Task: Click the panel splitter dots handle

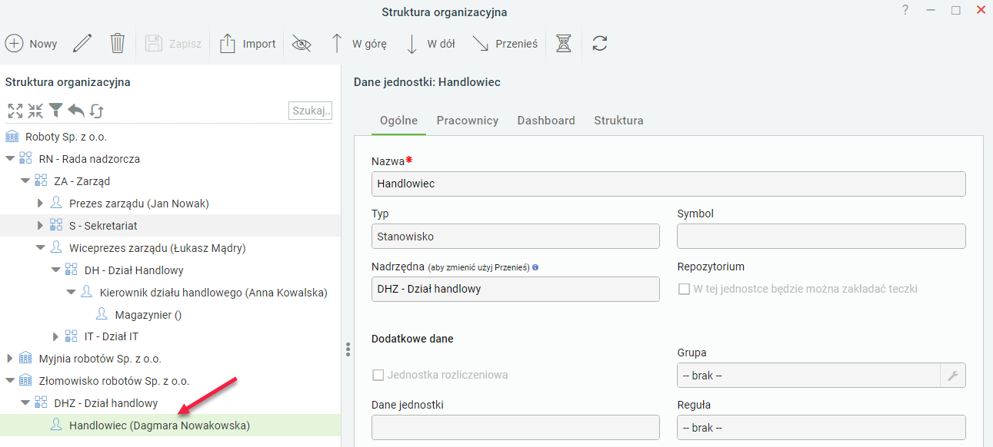Action: [348, 349]
